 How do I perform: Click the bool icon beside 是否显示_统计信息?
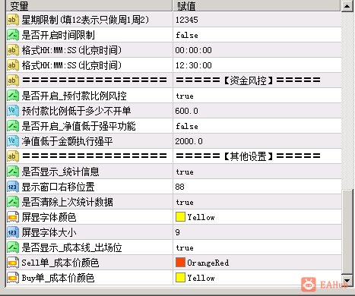[13, 172]
